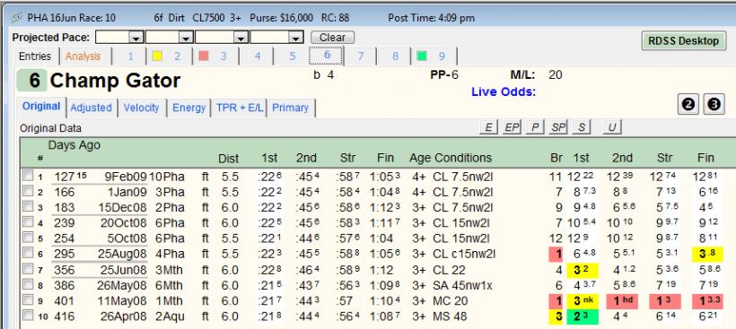Click the RDSS Desktop button
This screenshot has height=329, width=736.
click(683, 40)
